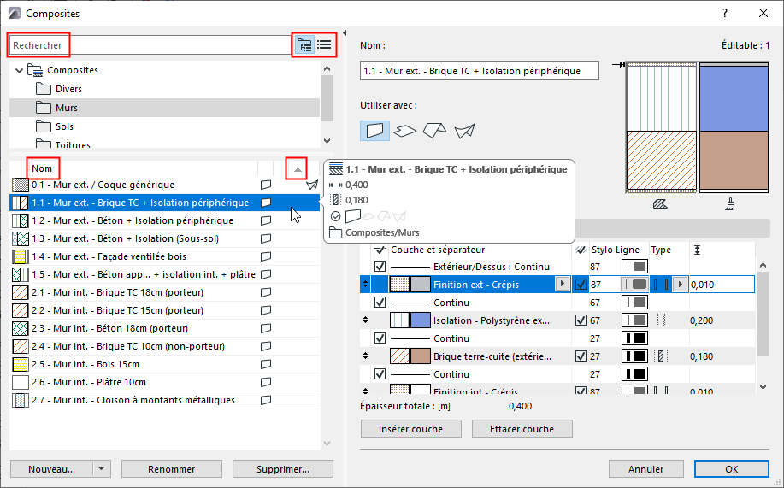Select Slab usage icon under Utiliser avec
Screen dimensions: 784x488
[x=405, y=131]
